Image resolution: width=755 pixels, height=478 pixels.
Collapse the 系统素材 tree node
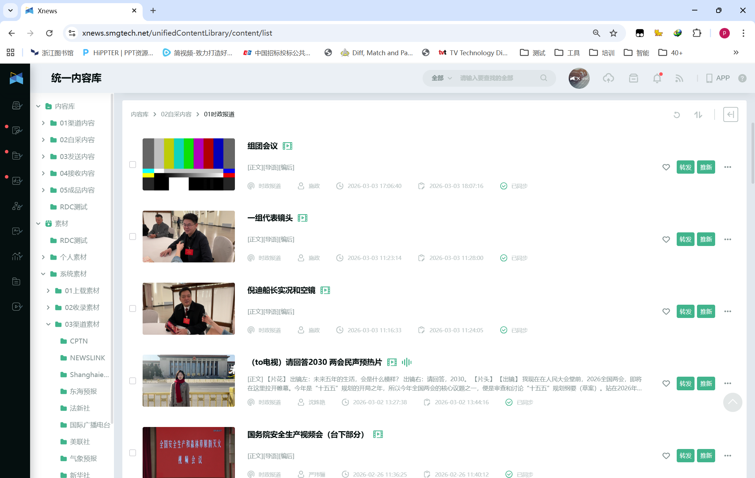(43, 274)
